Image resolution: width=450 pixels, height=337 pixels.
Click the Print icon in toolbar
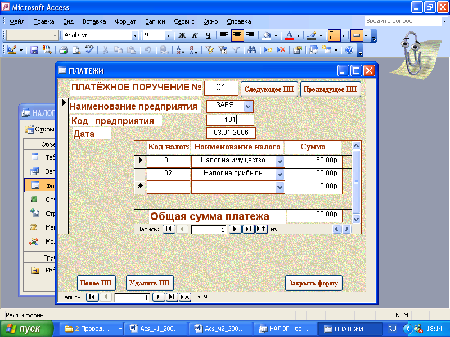63,50
